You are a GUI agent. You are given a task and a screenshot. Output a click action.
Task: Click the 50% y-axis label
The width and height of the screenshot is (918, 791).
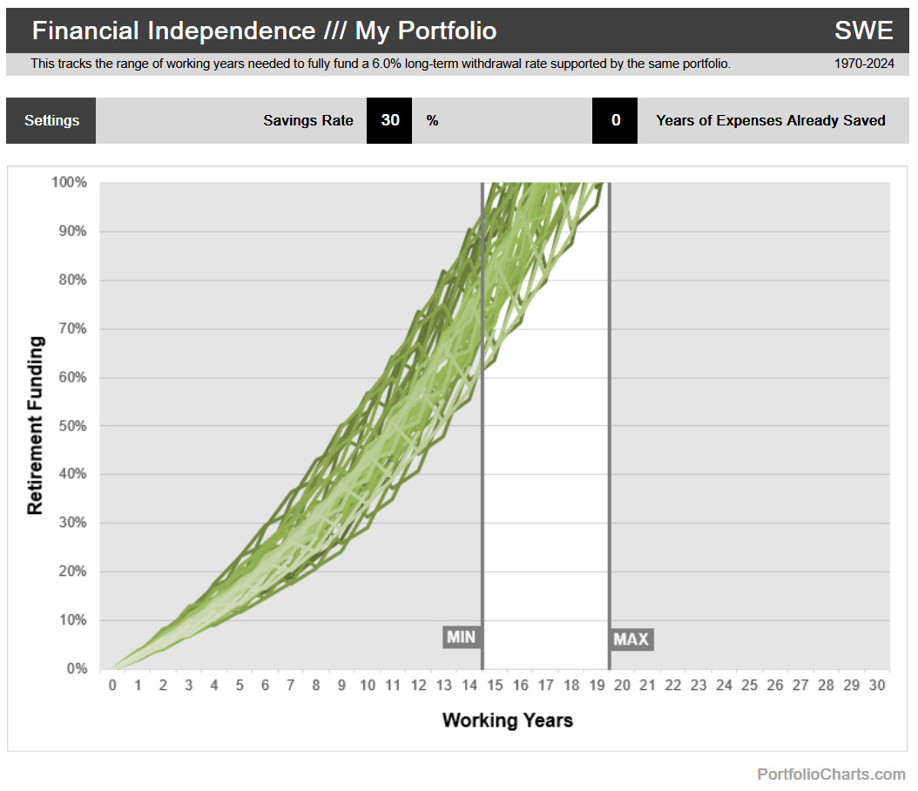(73, 426)
